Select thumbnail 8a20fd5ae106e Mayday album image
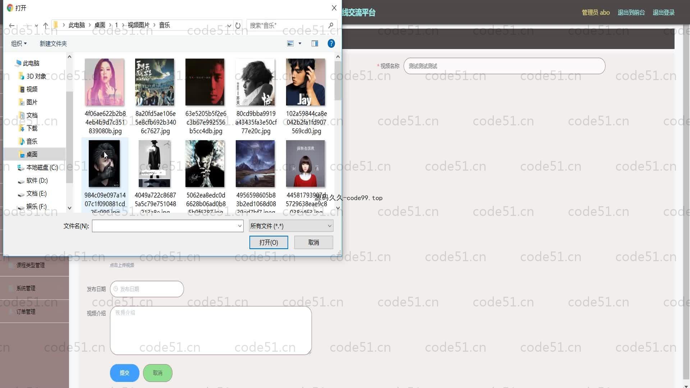This screenshot has height=388, width=690. pos(155,82)
